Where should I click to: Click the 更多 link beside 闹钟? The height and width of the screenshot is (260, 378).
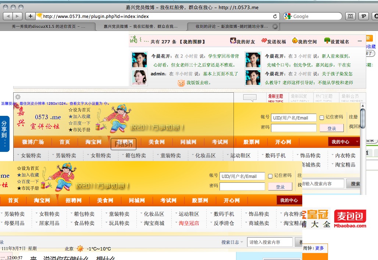click(320, 248)
